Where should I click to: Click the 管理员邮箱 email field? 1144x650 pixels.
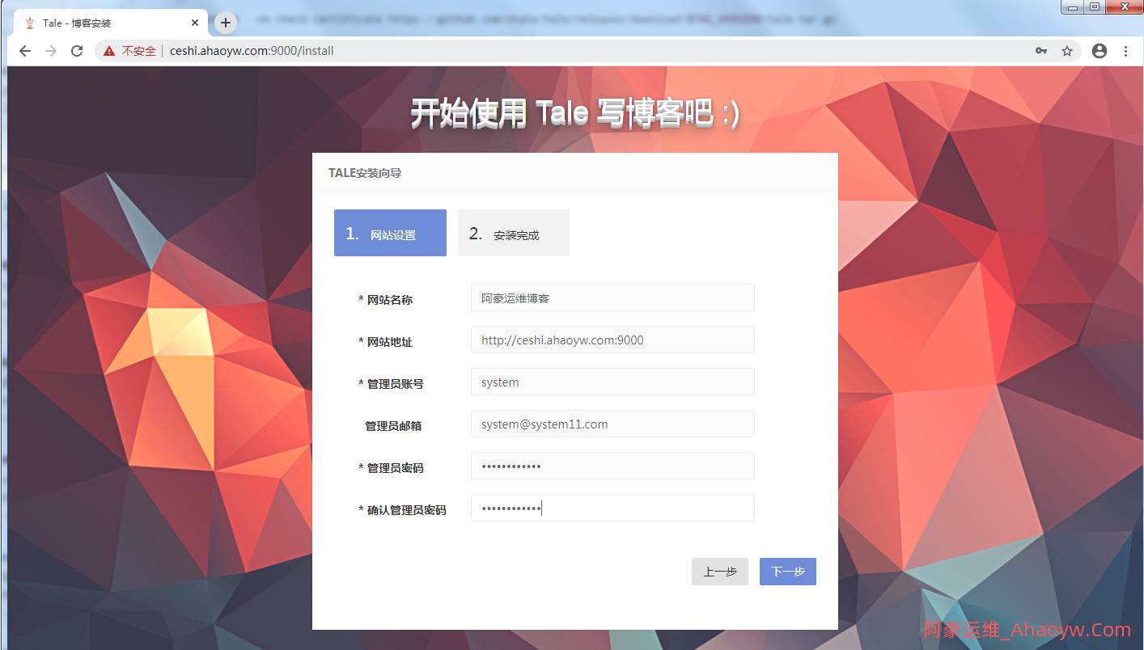pos(612,424)
